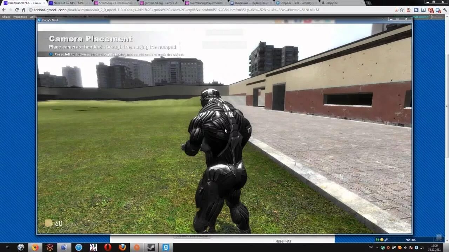This screenshot has height=252, width=449.
Task: Open the blue circular T taskbar app
Action: pyautogui.click(x=79, y=247)
